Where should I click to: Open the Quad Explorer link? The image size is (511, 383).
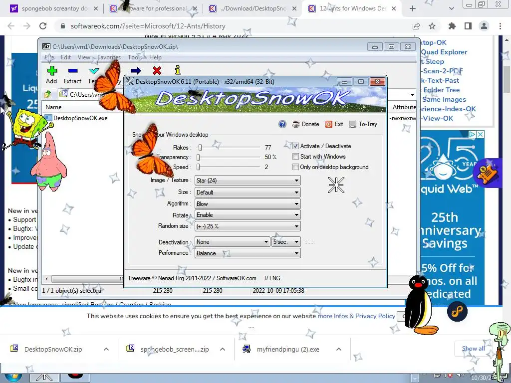point(444,52)
